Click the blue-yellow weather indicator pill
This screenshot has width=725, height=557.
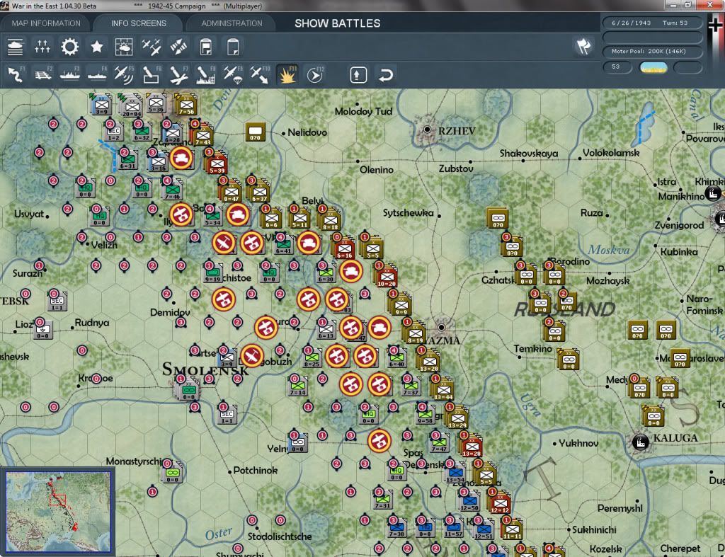pyautogui.click(x=653, y=67)
